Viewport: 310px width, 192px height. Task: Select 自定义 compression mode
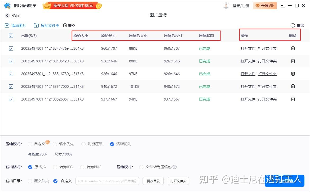pyautogui.click(x=30, y=144)
